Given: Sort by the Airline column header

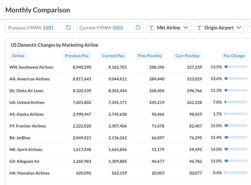Looking at the screenshot, I should point(18,56).
